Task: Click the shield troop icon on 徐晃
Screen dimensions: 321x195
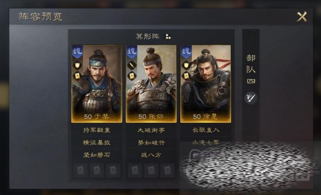Action: pyautogui.click(x=186, y=65)
